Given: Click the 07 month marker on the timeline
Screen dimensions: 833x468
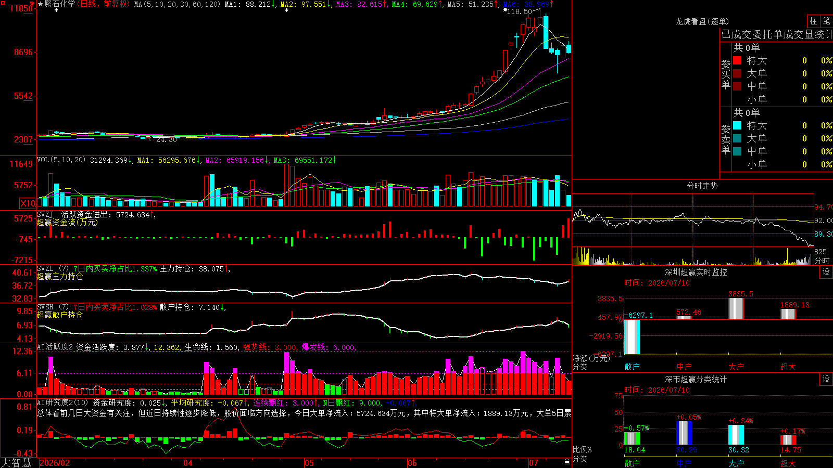Looking at the screenshot, I should click(534, 463).
